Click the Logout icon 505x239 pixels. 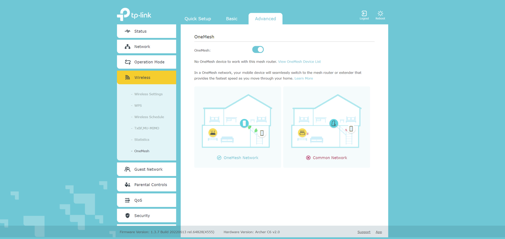(364, 13)
